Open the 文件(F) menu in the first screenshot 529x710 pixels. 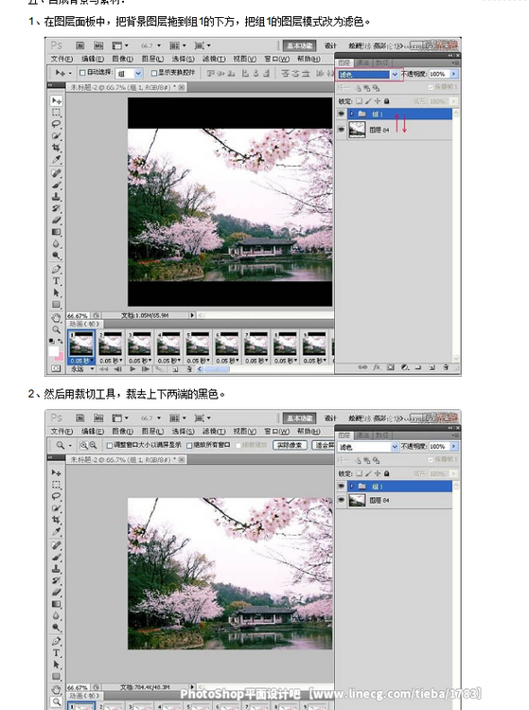(x=62, y=59)
